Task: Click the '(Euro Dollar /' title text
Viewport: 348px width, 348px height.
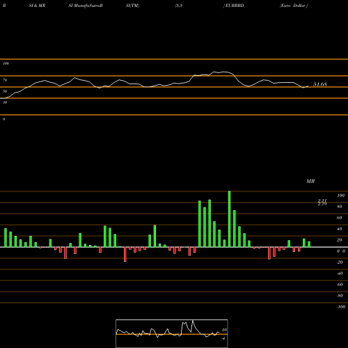Action: pyautogui.click(x=294, y=6)
